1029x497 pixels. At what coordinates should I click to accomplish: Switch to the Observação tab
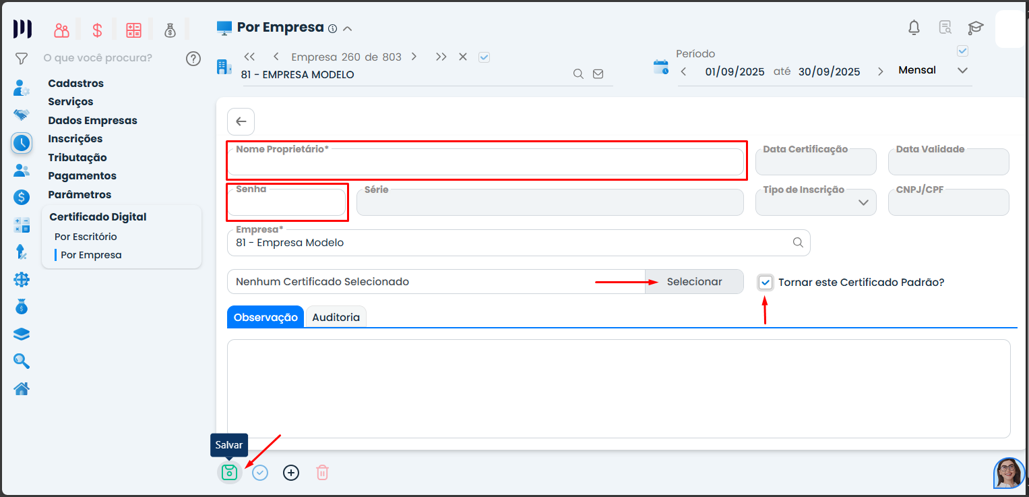pos(266,317)
